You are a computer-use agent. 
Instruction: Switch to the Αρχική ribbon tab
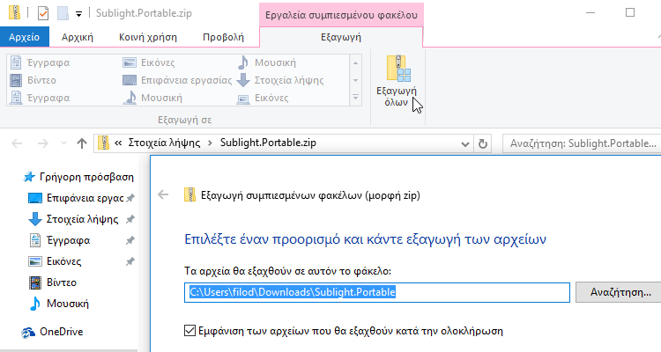click(78, 37)
